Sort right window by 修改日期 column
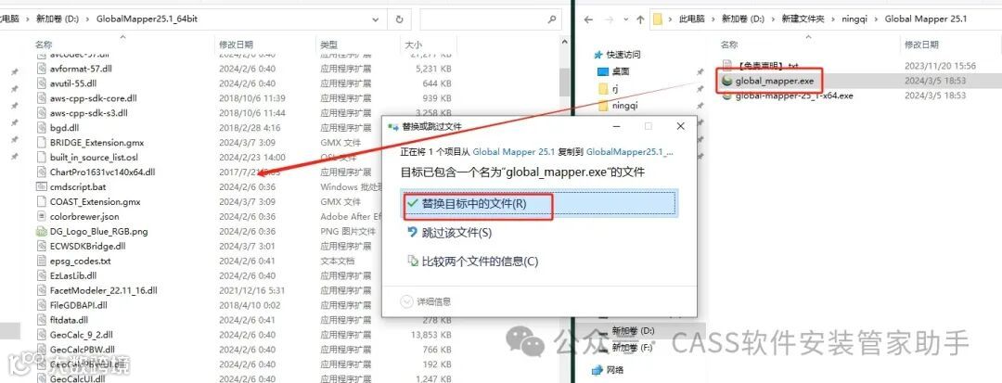This screenshot has height=383, width=1002. [922, 45]
